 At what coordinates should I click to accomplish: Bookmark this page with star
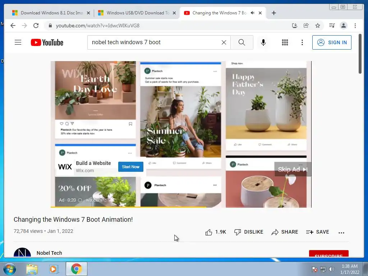[x=318, y=26]
